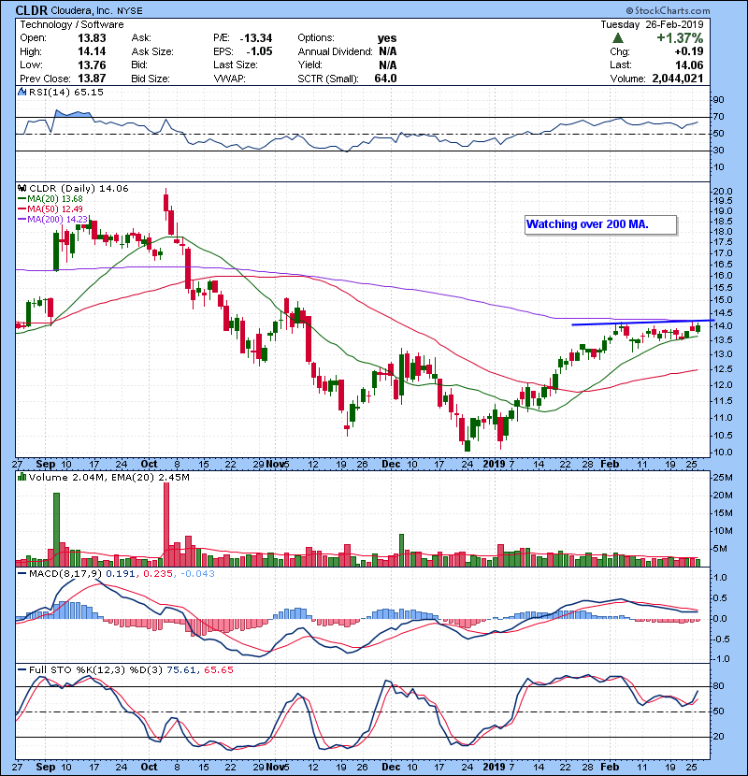This screenshot has width=748, height=776.
Task: Click the blue line marker before Full STO
Action: coord(21,668)
